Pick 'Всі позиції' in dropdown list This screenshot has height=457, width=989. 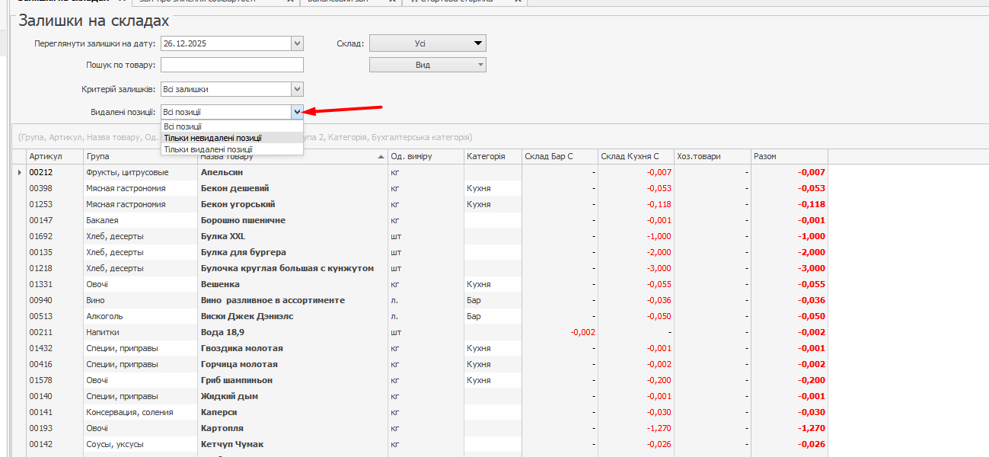[183, 126]
